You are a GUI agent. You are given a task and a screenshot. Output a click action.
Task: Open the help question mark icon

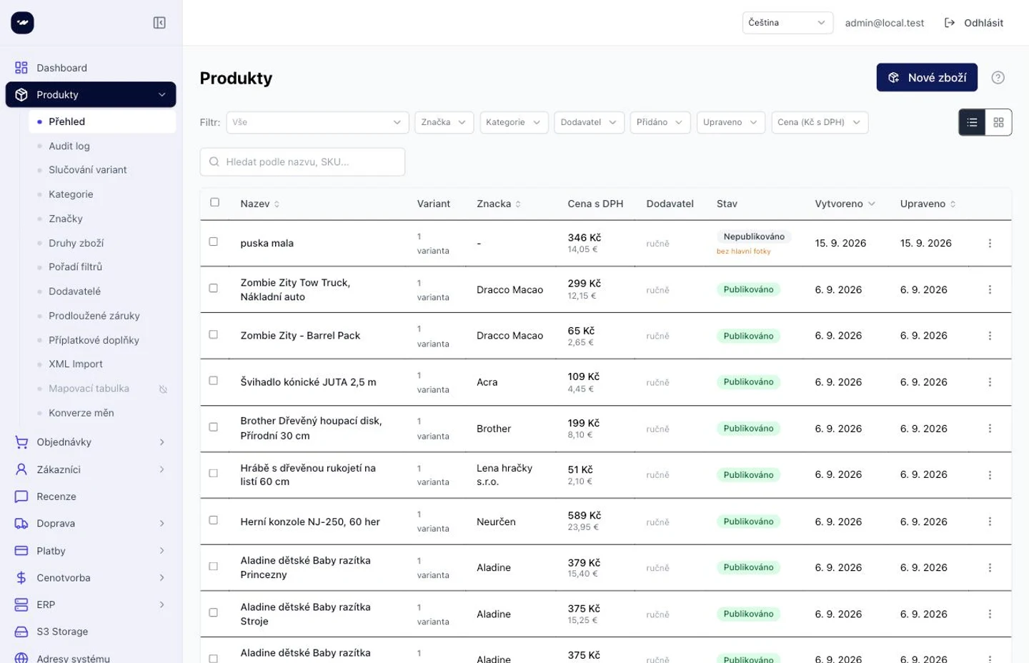tap(998, 78)
